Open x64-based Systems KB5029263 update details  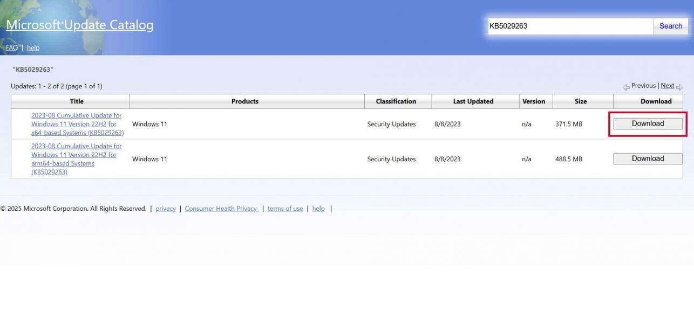tap(77, 124)
